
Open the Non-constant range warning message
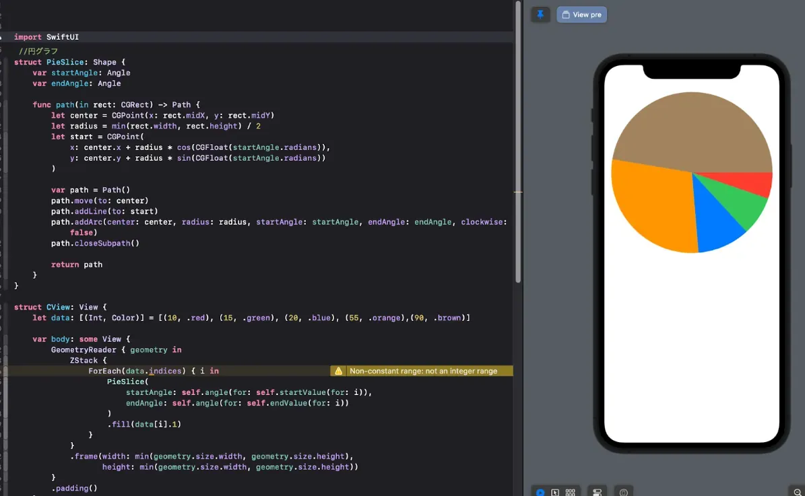(423, 371)
